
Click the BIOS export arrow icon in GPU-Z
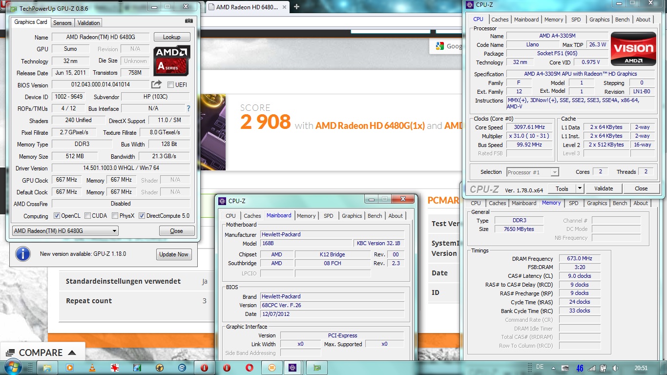(156, 84)
